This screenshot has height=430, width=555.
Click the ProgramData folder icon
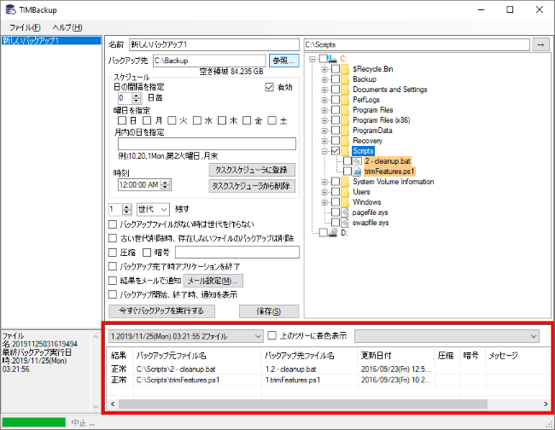pos(346,131)
